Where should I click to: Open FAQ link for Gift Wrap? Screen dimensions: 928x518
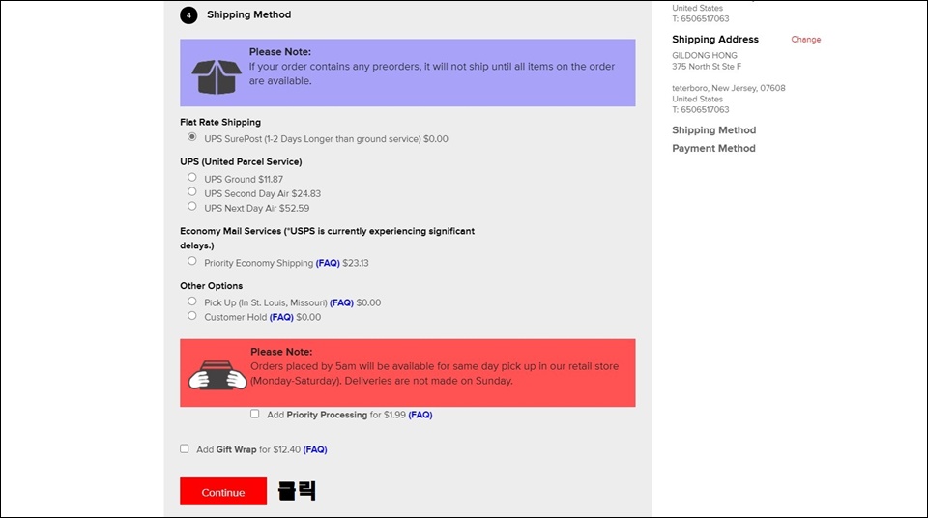(315, 450)
